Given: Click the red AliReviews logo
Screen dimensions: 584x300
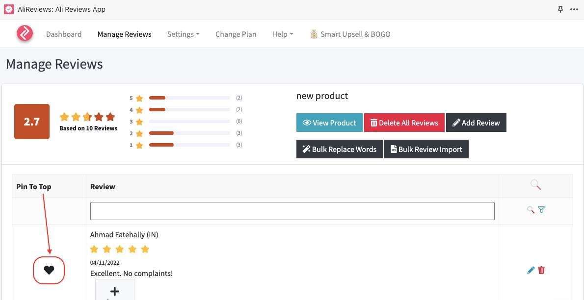Looking at the screenshot, I should click(x=25, y=34).
